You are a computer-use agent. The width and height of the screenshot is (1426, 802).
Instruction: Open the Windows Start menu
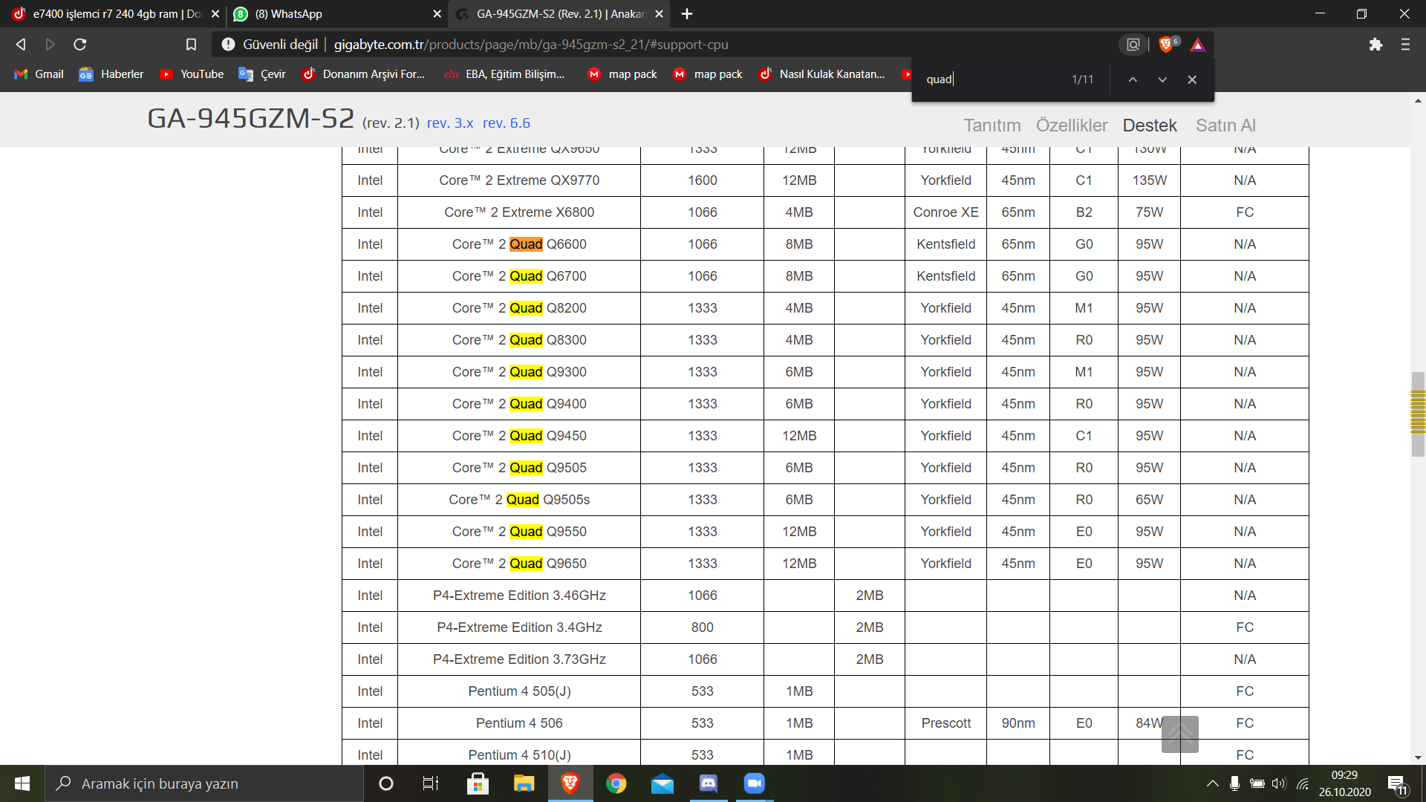pyautogui.click(x=22, y=783)
